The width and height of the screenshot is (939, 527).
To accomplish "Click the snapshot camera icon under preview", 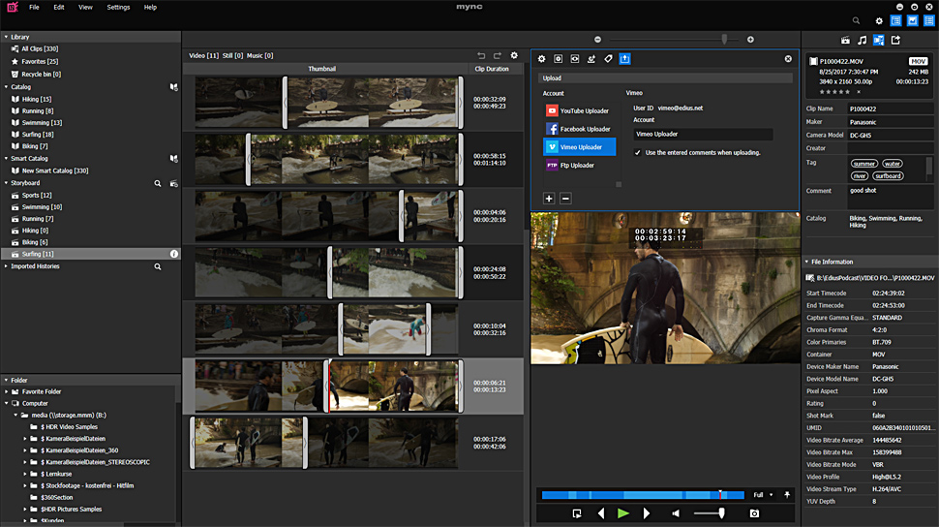I will [x=754, y=512].
